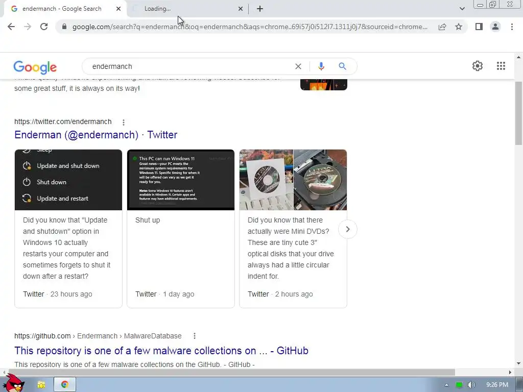Go back to the previous page
This screenshot has height=392, width=523.
pos(11,27)
